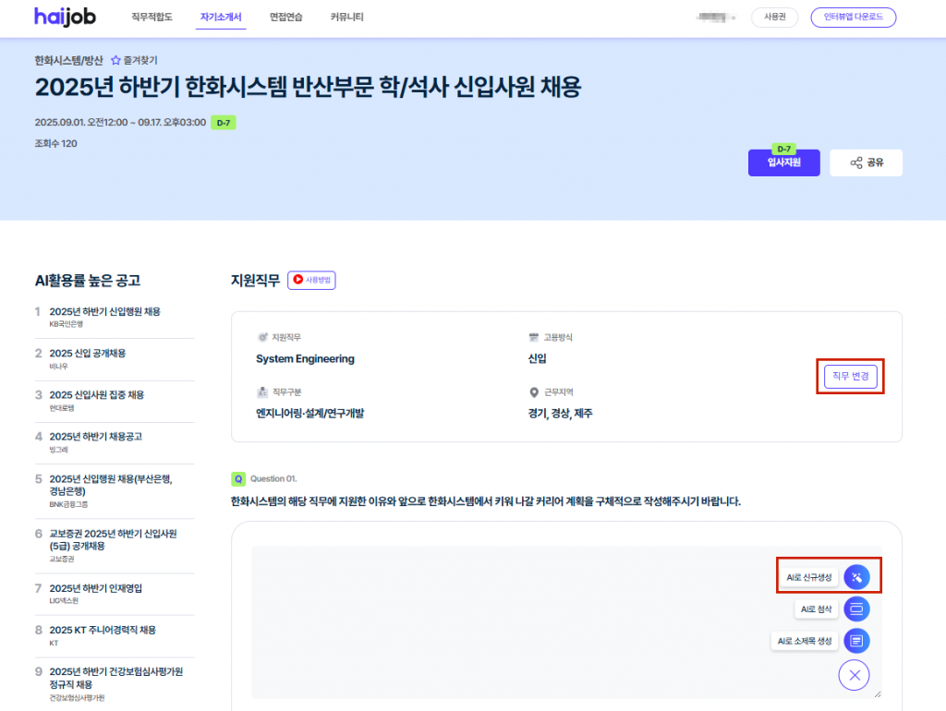
Task: Click the AI로 신규생성 wand icon
Action: (856, 577)
